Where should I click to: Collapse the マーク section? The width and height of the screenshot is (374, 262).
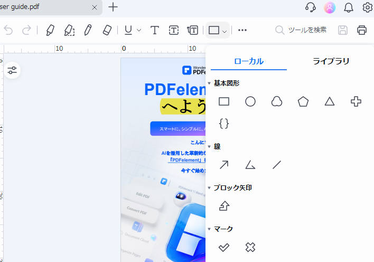point(209,229)
